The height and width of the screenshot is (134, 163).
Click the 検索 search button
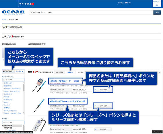(x=157, y=12)
